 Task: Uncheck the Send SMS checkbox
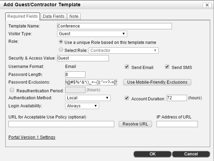(167, 67)
